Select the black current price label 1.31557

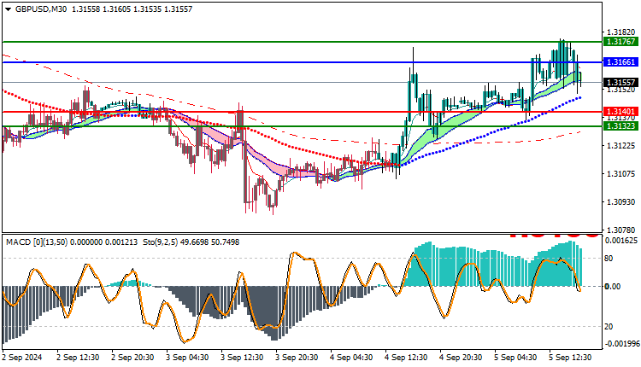tap(621, 83)
